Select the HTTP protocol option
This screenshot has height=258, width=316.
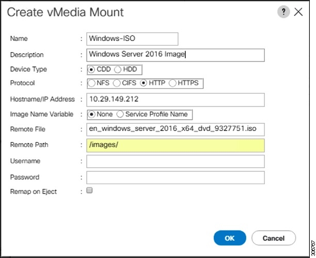point(144,83)
